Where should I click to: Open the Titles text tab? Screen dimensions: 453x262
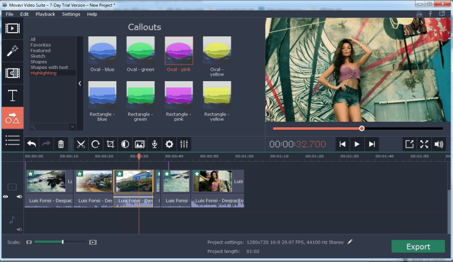[12, 95]
